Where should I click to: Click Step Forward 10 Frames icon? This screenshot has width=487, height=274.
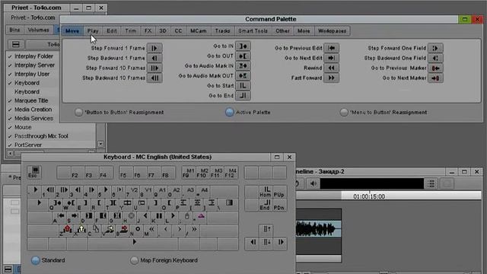pyautogui.click(x=154, y=68)
